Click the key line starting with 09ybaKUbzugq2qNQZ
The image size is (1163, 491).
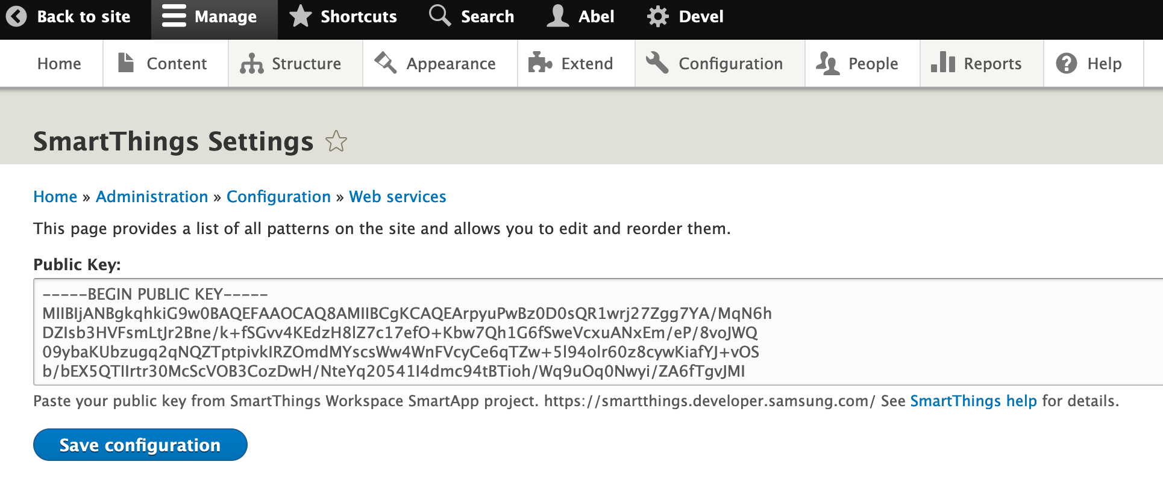pyautogui.click(x=400, y=352)
